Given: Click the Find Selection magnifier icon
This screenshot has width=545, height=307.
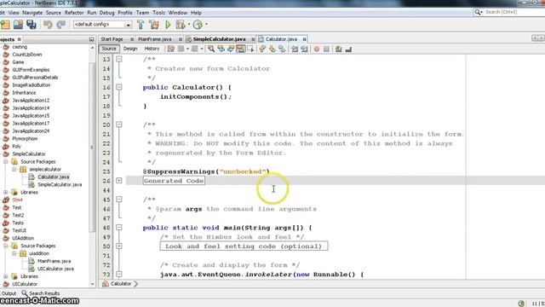Looking at the screenshot, I should click(211, 49).
